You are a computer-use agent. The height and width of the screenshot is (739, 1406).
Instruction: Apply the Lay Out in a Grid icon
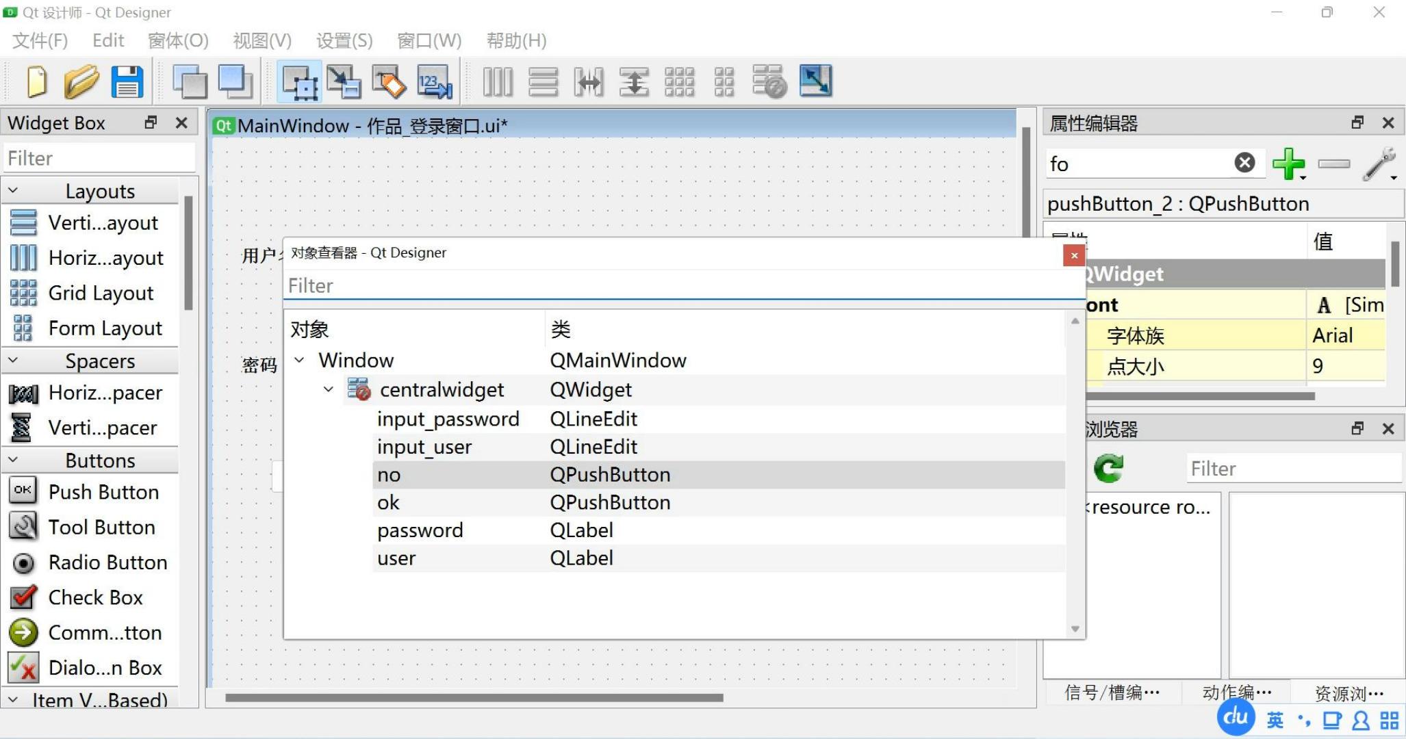tap(679, 81)
